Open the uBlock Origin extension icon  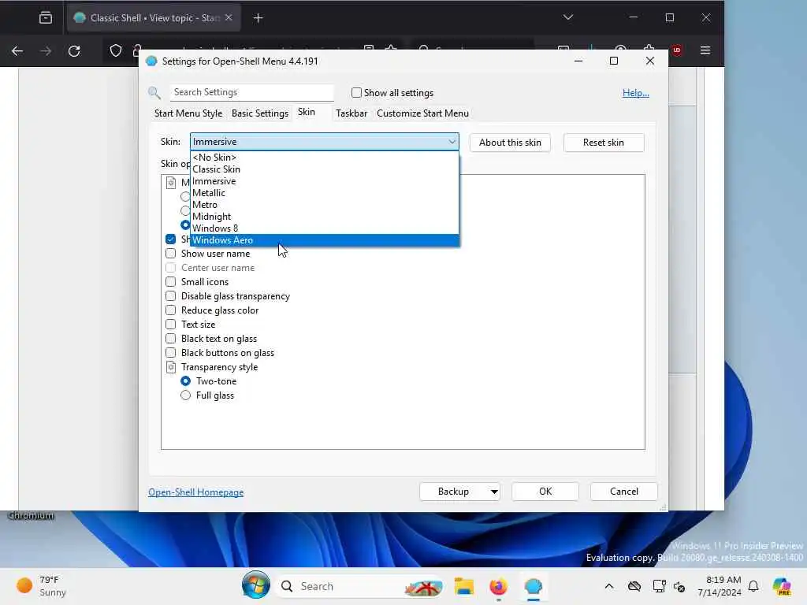tap(676, 50)
